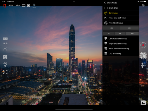
Task: Tap the red camera battery indicator
Action: (x=5, y=6)
